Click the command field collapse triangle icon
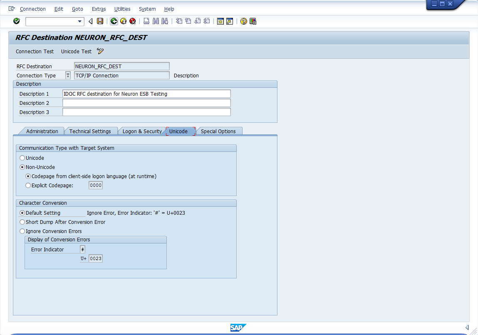The width and height of the screenshot is (478, 335). point(91,21)
